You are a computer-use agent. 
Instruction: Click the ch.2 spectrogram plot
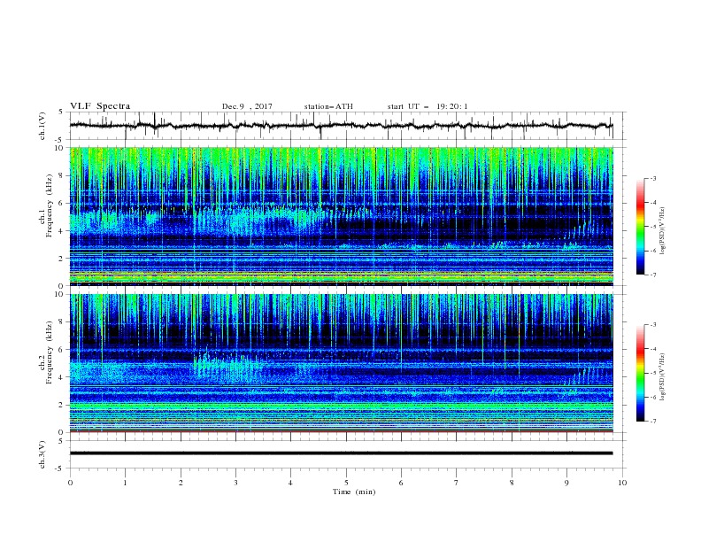(x=341, y=363)
